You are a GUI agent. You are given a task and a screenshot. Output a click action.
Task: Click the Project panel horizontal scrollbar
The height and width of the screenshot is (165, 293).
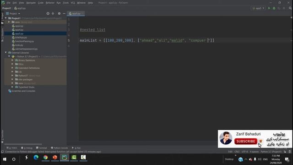23,144
